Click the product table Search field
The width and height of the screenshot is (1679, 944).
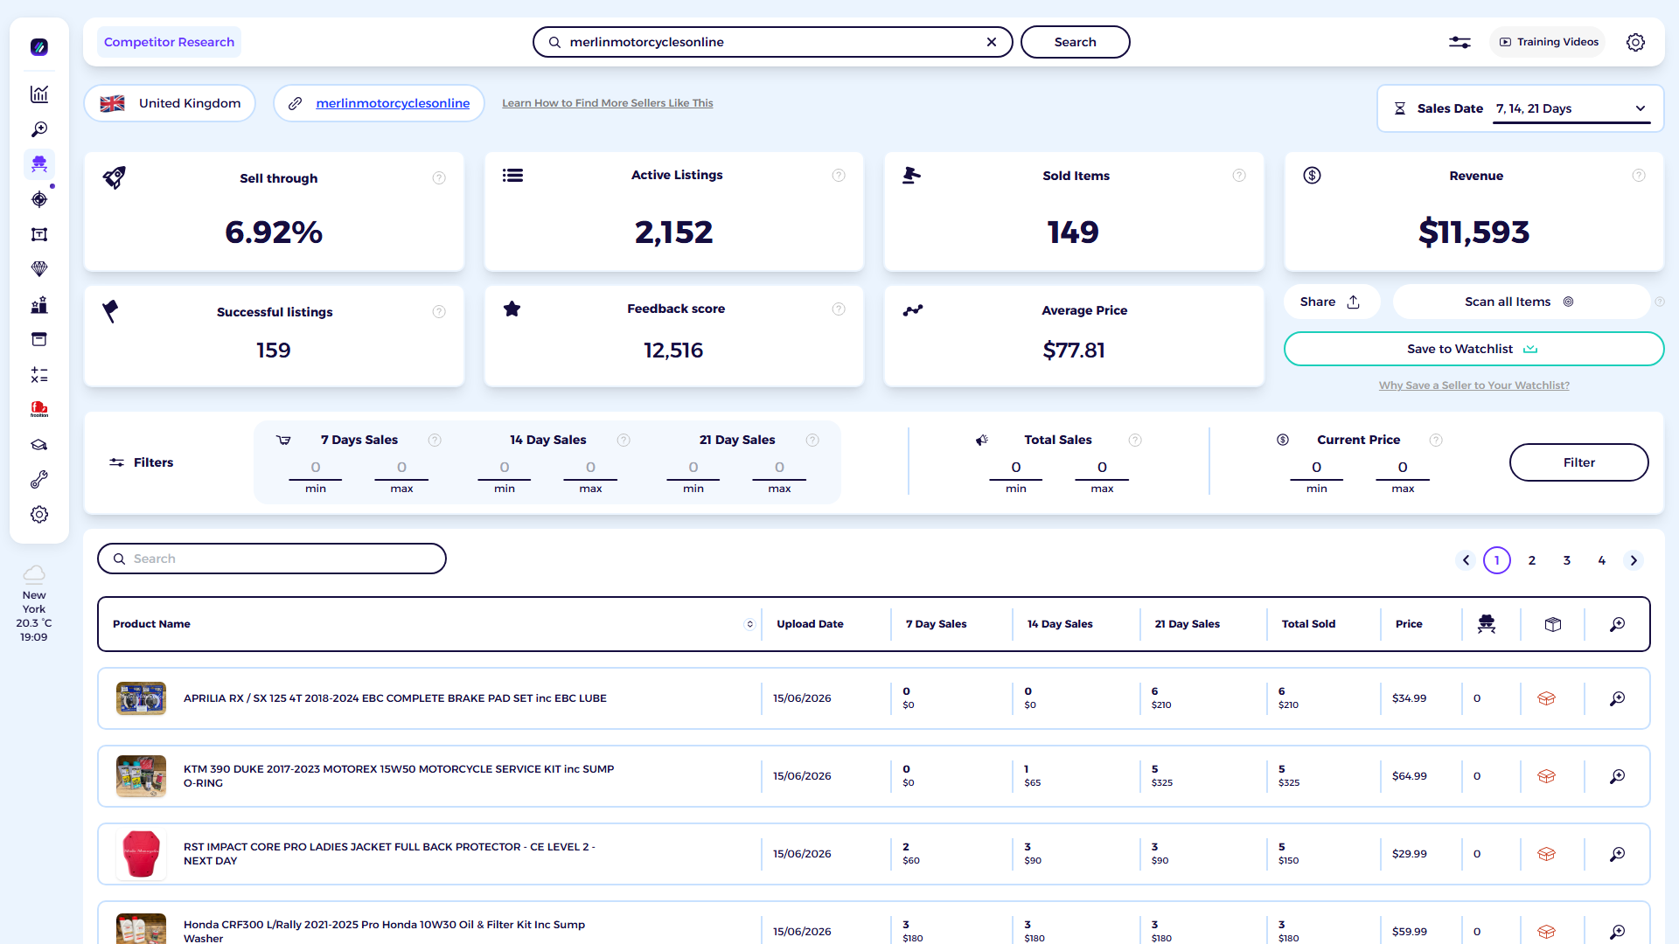coord(272,559)
